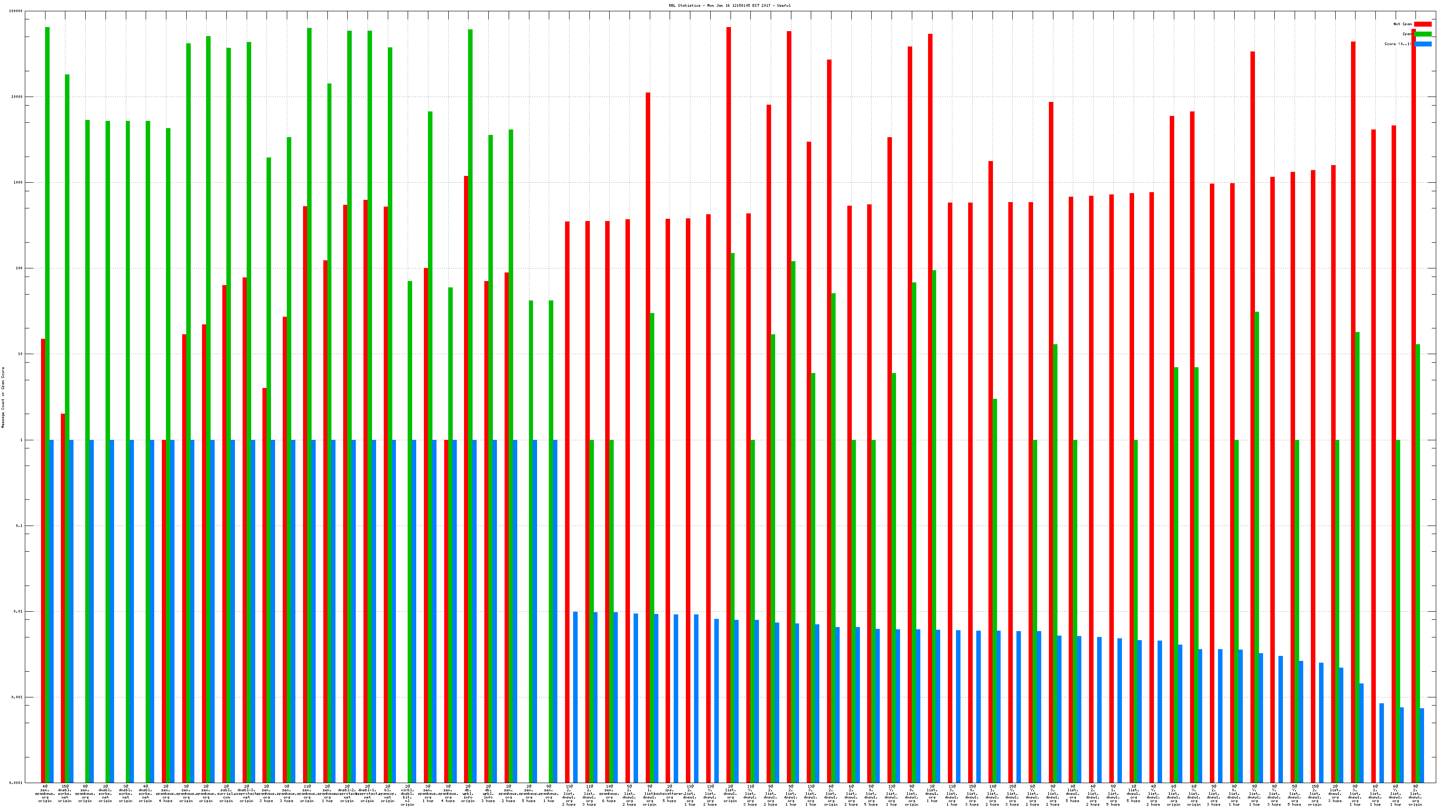
Task: Click the 0.0001 y-axis tick label
Action: tap(16, 782)
